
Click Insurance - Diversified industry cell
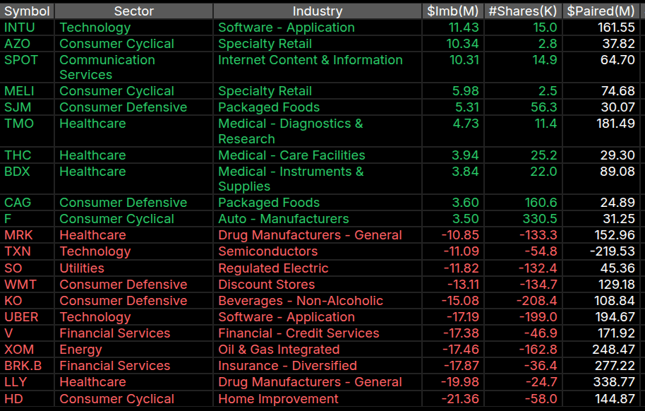point(317,366)
